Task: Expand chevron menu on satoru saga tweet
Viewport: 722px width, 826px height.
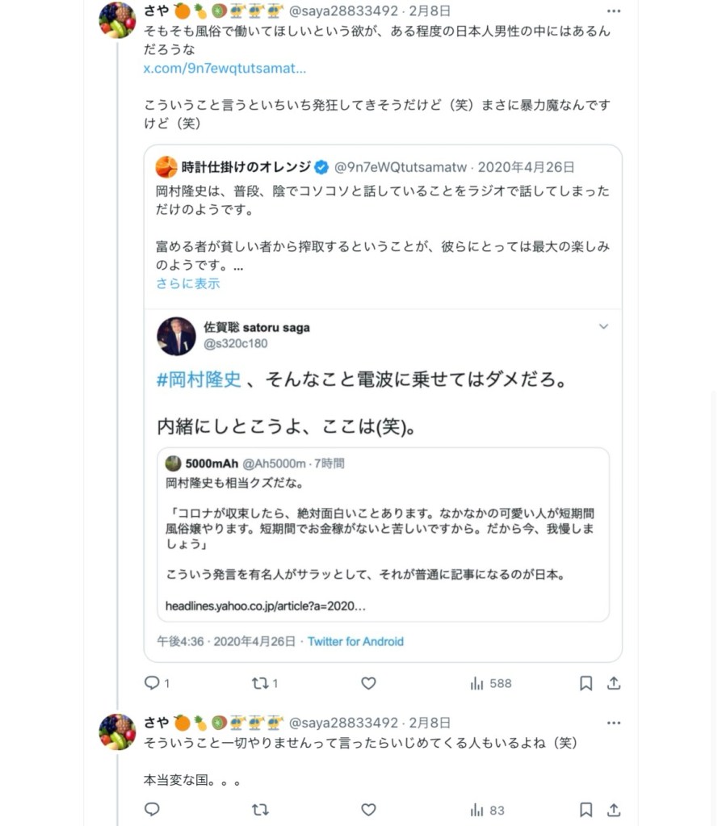Action: click(x=603, y=327)
